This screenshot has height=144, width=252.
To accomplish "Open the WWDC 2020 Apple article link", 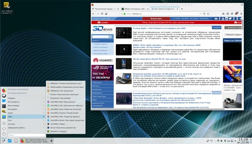I will [167, 46].
